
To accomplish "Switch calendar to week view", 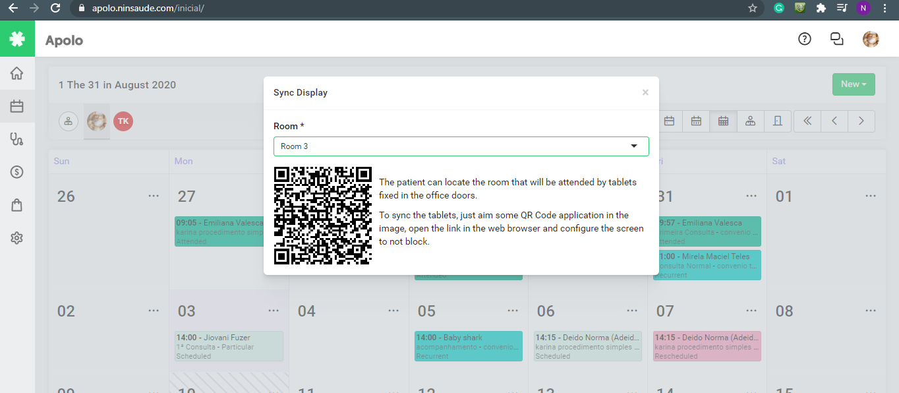I will tap(696, 121).
